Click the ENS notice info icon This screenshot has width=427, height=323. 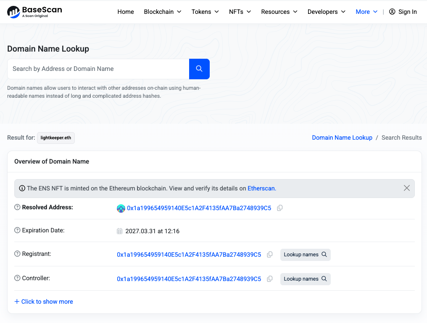(x=22, y=188)
